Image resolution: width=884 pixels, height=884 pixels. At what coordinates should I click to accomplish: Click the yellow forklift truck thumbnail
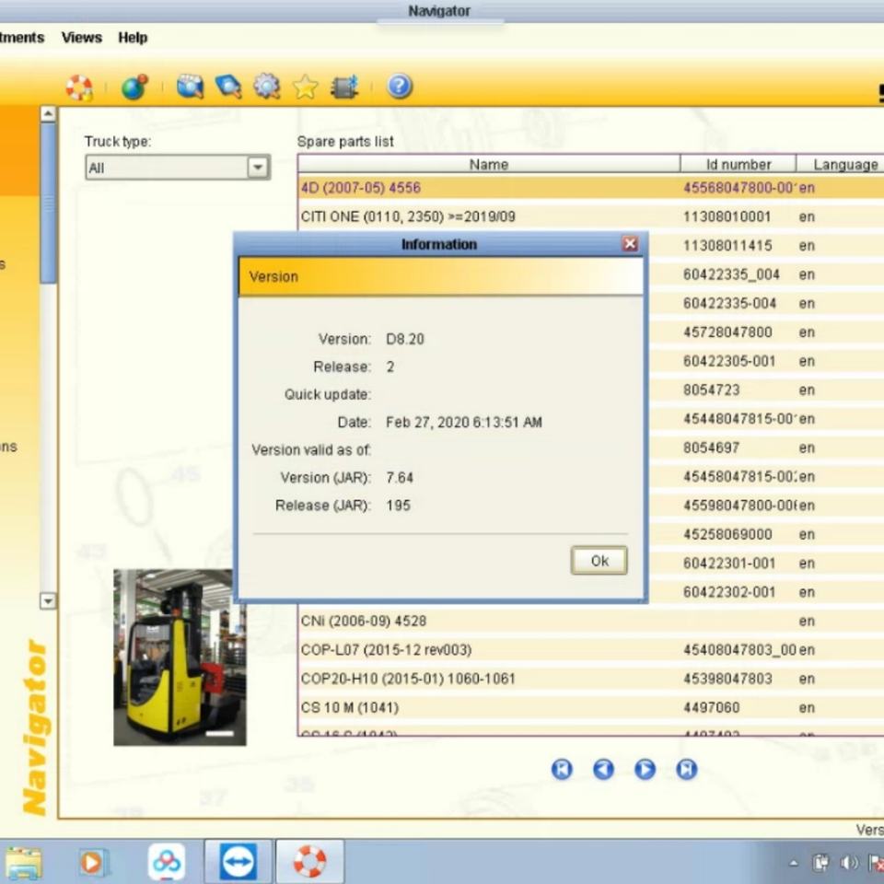[x=180, y=657]
